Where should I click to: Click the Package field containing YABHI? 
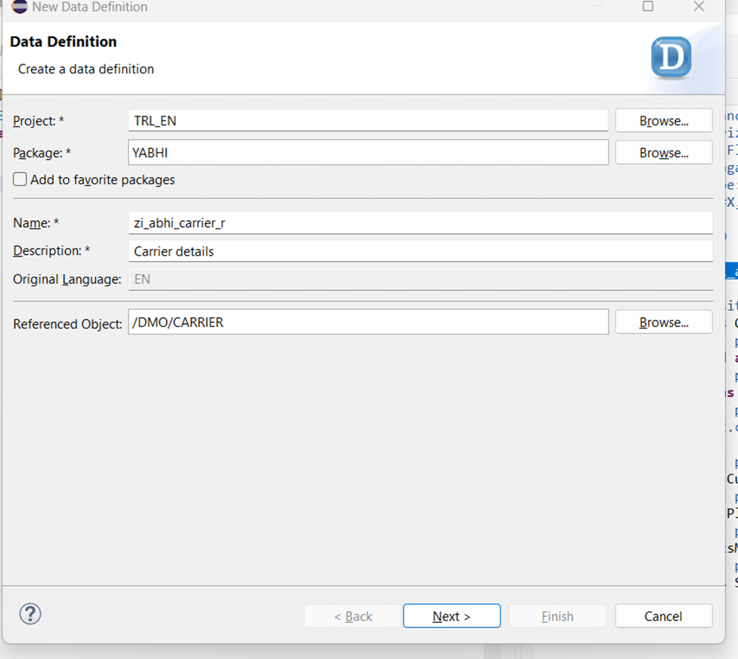(368, 152)
